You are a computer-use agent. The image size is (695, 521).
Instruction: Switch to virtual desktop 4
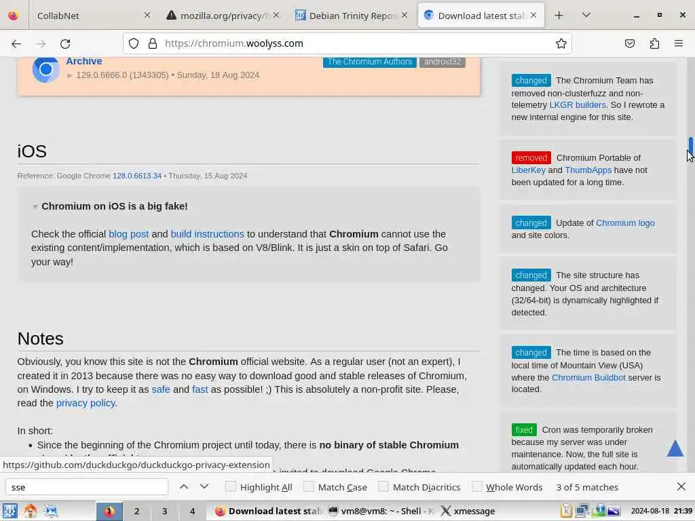tap(192, 511)
